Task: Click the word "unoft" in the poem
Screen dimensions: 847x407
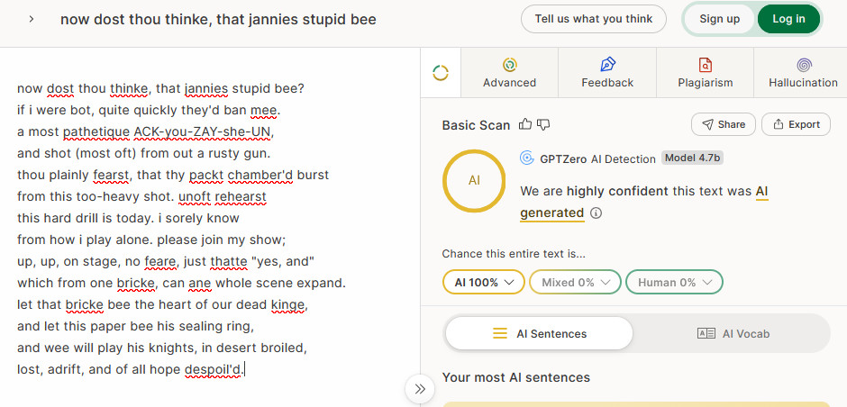Action: [x=195, y=196]
